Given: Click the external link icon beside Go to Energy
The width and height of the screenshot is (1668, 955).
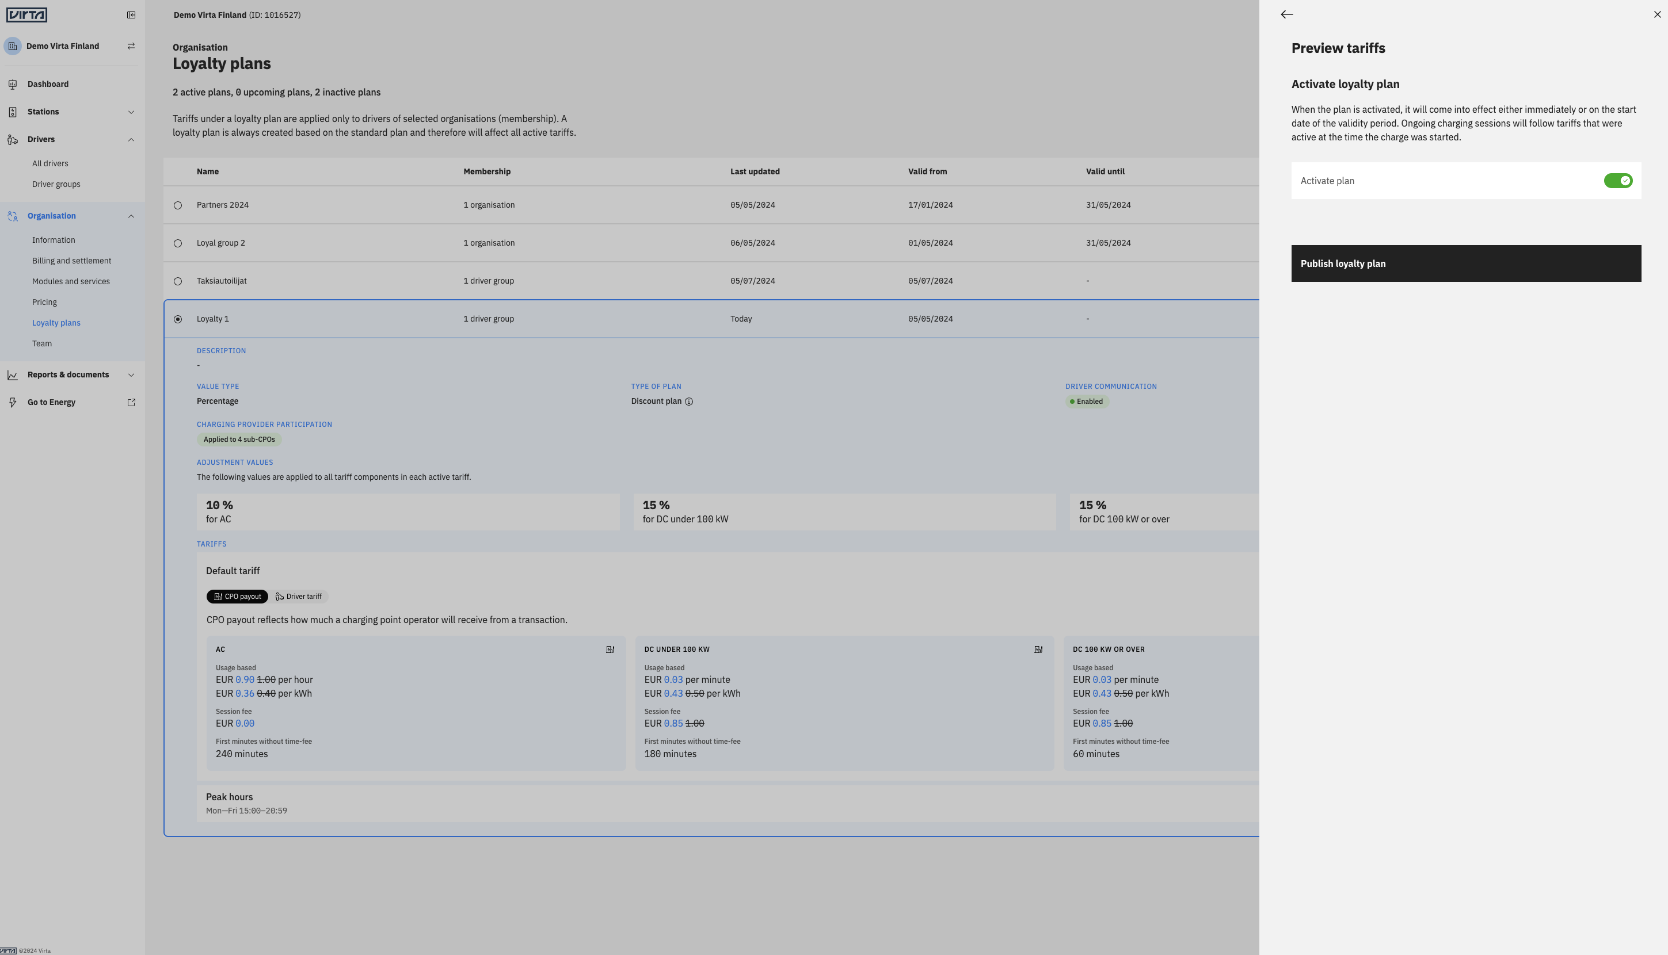Looking at the screenshot, I should click(x=131, y=402).
